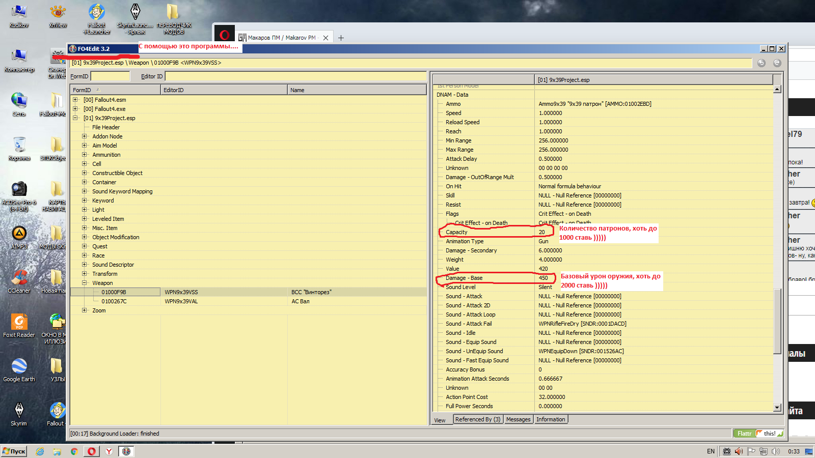
Task: Expand the Ammunition category
Action: tap(85, 155)
